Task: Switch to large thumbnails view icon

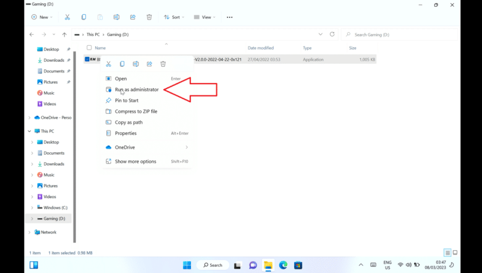Action: click(x=455, y=253)
